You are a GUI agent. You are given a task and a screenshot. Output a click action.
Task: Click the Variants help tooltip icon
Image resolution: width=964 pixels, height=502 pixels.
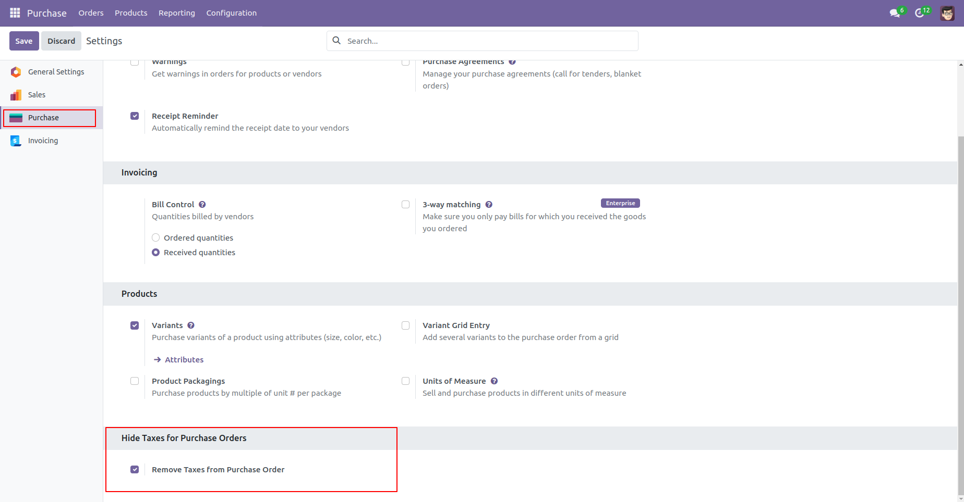coord(190,325)
